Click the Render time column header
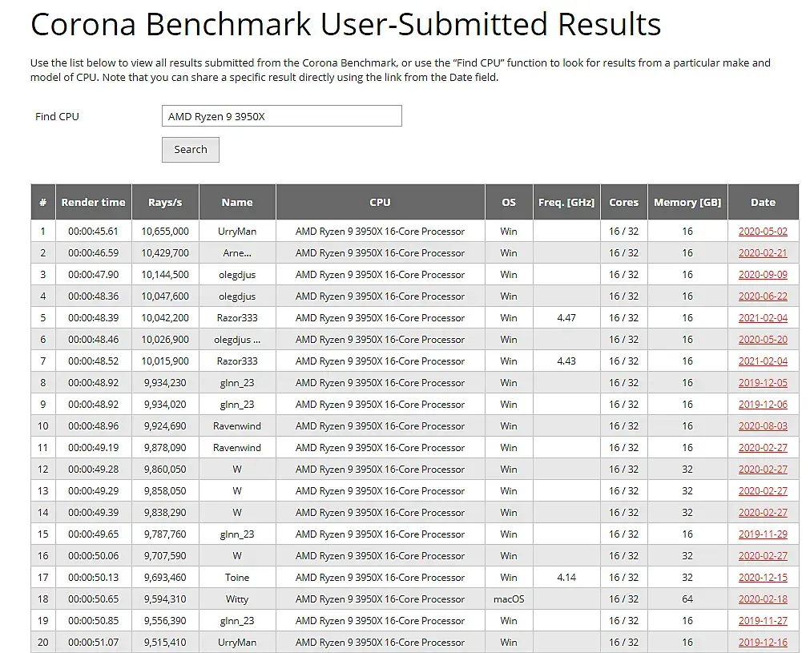 (93, 203)
